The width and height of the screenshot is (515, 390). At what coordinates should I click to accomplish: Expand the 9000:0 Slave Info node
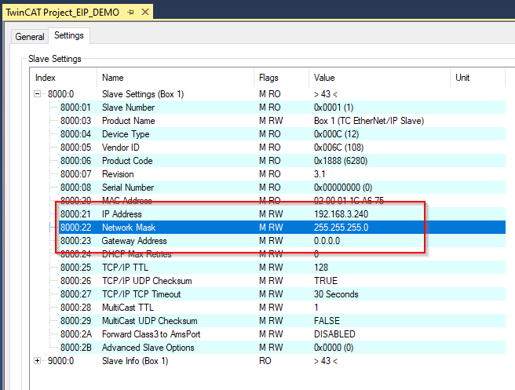pyautogui.click(x=38, y=361)
